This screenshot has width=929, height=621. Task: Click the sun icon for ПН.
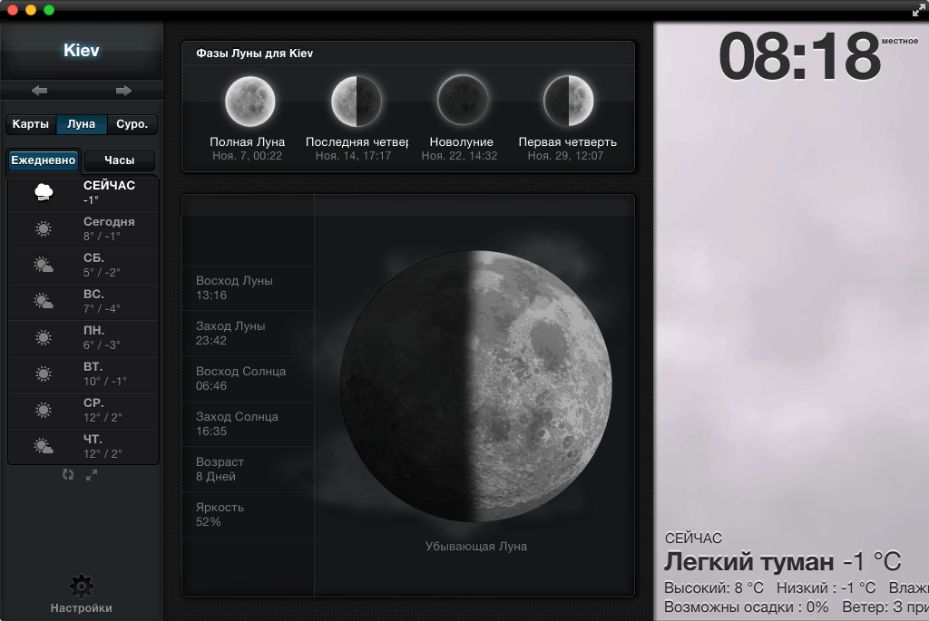44,337
